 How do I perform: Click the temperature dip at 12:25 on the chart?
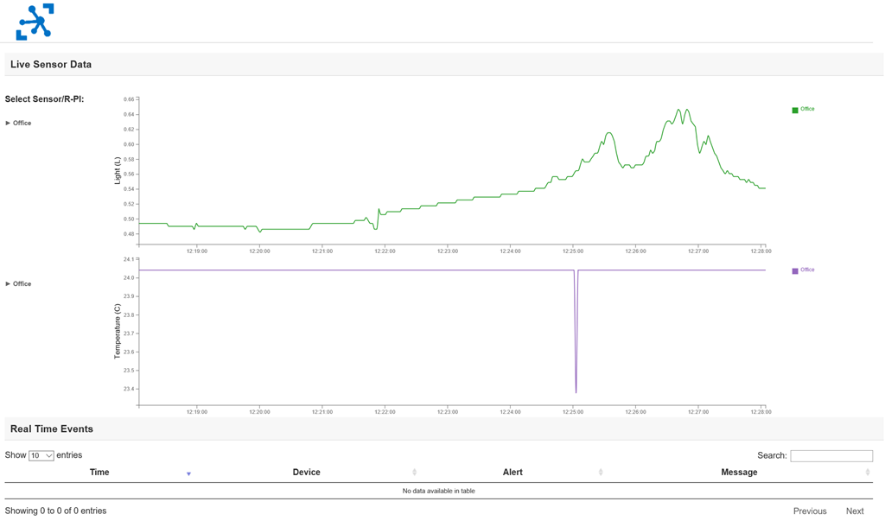coord(576,391)
